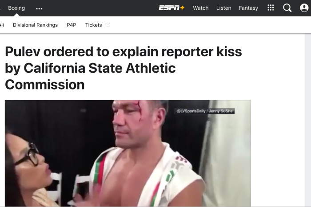Open the user profile icon
311x207 pixels.
pyautogui.click(x=304, y=8)
